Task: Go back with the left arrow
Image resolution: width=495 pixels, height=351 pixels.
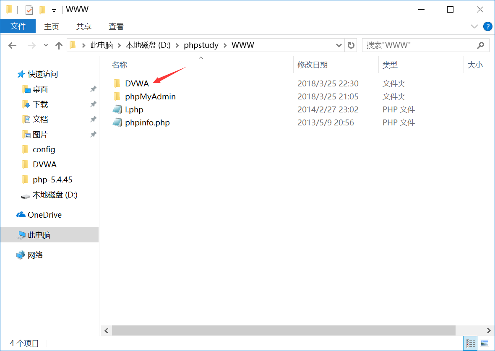Action: tap(12, 45)
